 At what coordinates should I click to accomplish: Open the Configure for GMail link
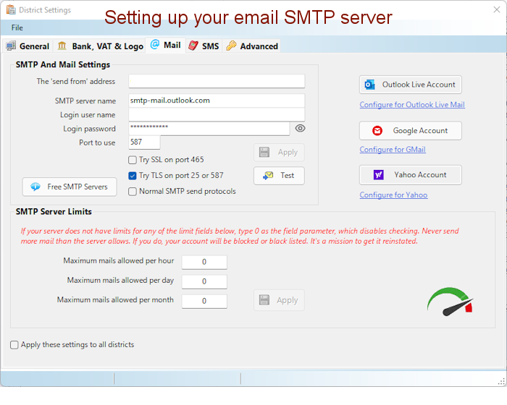393,150
